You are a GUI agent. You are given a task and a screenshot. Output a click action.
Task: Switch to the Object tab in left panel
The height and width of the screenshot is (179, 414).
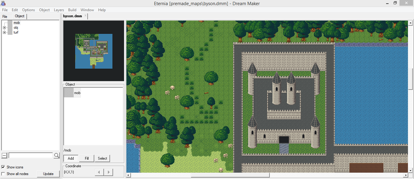(20, 16)
